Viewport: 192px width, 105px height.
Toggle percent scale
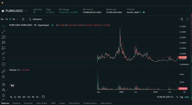point(177,97)
